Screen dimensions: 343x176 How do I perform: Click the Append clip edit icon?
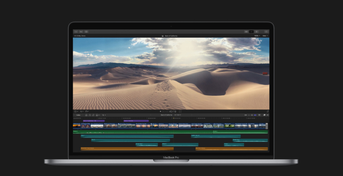[93, 115]
